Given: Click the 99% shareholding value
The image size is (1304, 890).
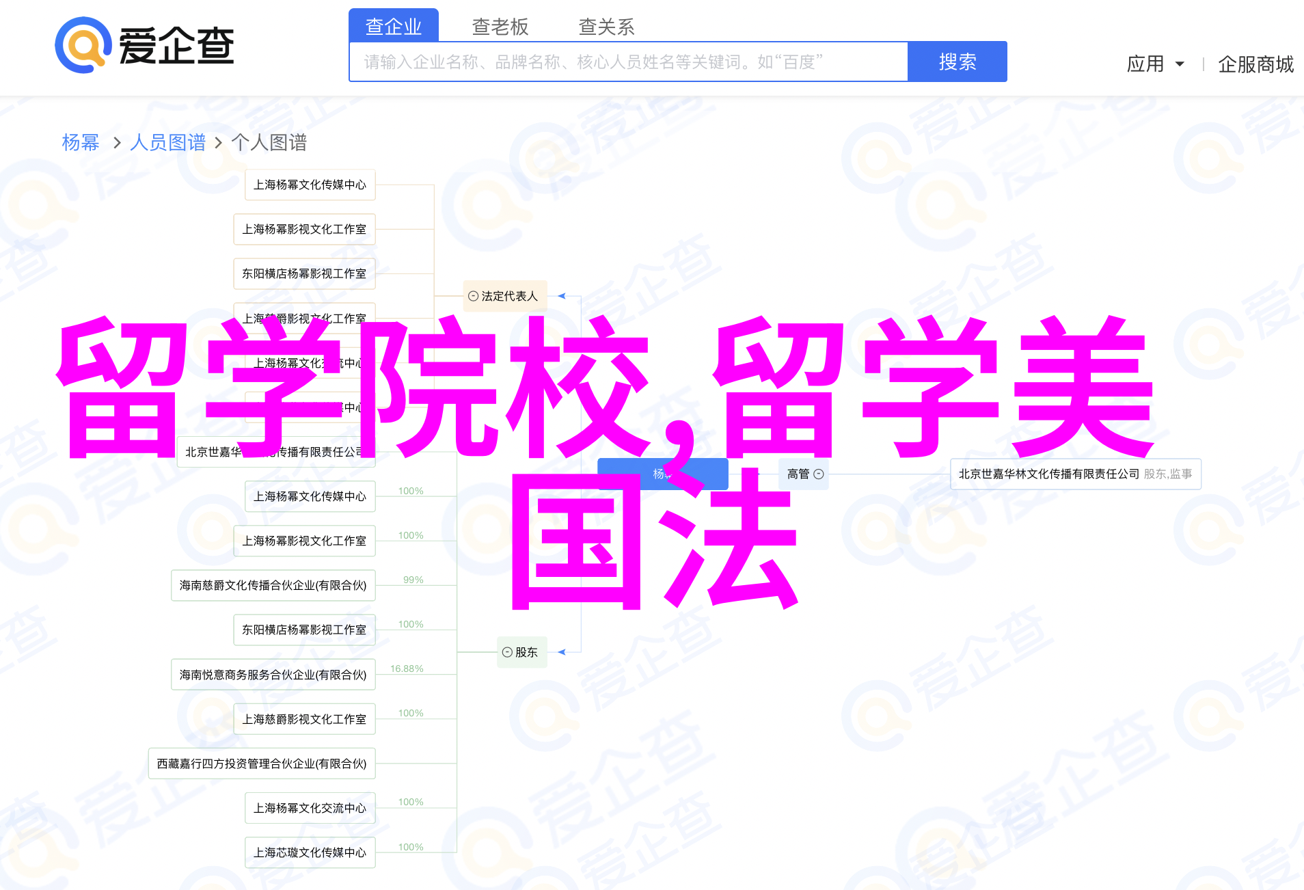Looking at the screenshot, I should (413, 580).
